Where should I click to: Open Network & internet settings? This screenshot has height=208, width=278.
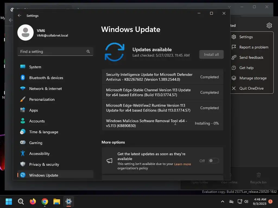55,89
